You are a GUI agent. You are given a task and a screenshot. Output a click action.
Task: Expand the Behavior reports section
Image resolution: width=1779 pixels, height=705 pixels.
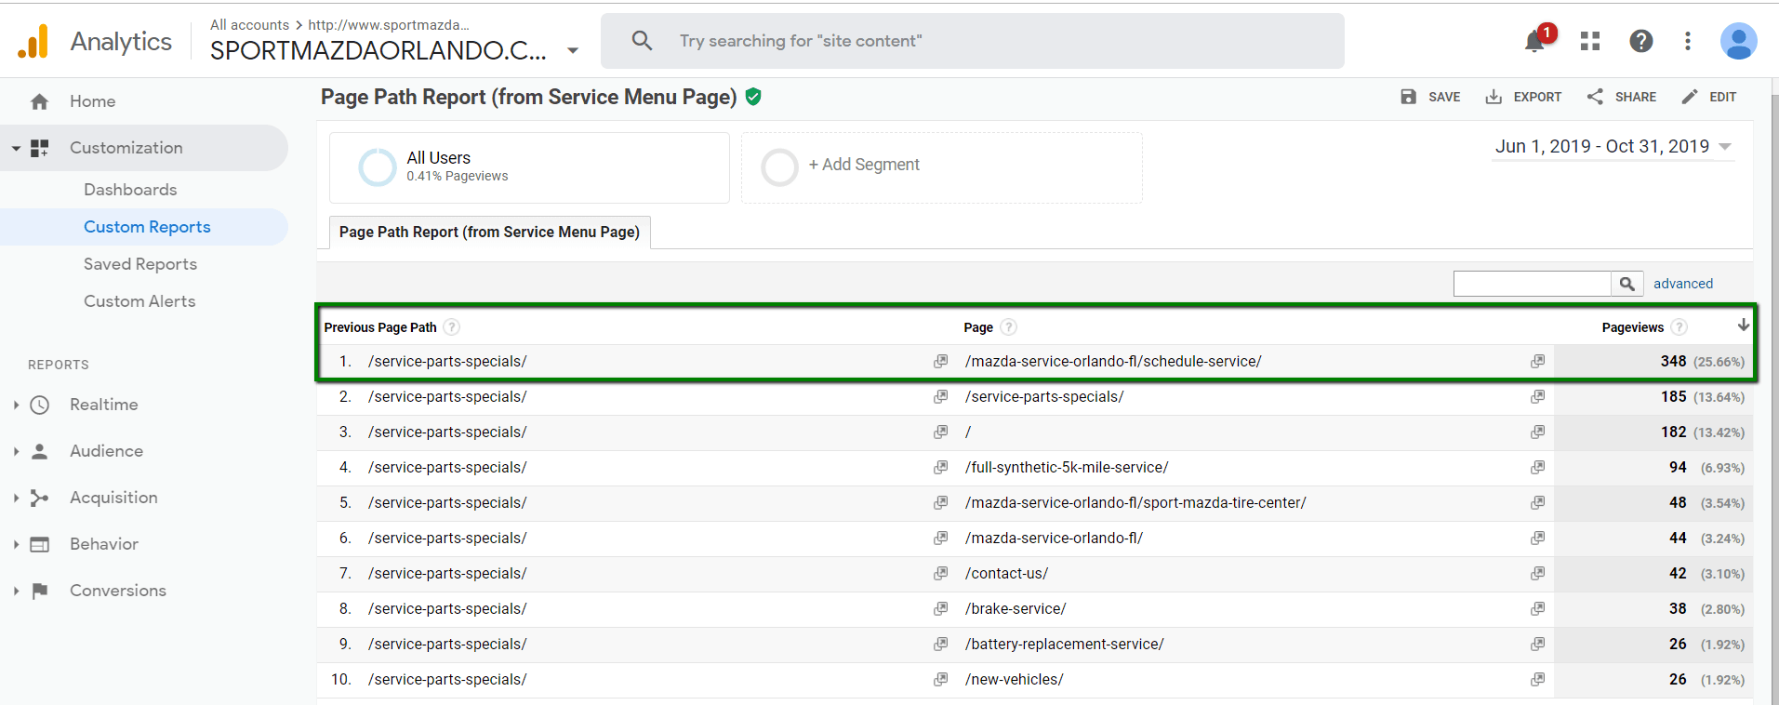(16, 544)
